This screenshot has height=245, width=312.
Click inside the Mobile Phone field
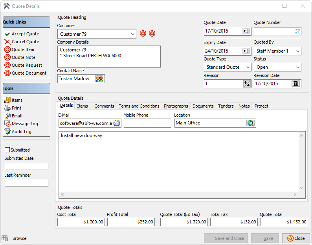click(x=147, y=123)
